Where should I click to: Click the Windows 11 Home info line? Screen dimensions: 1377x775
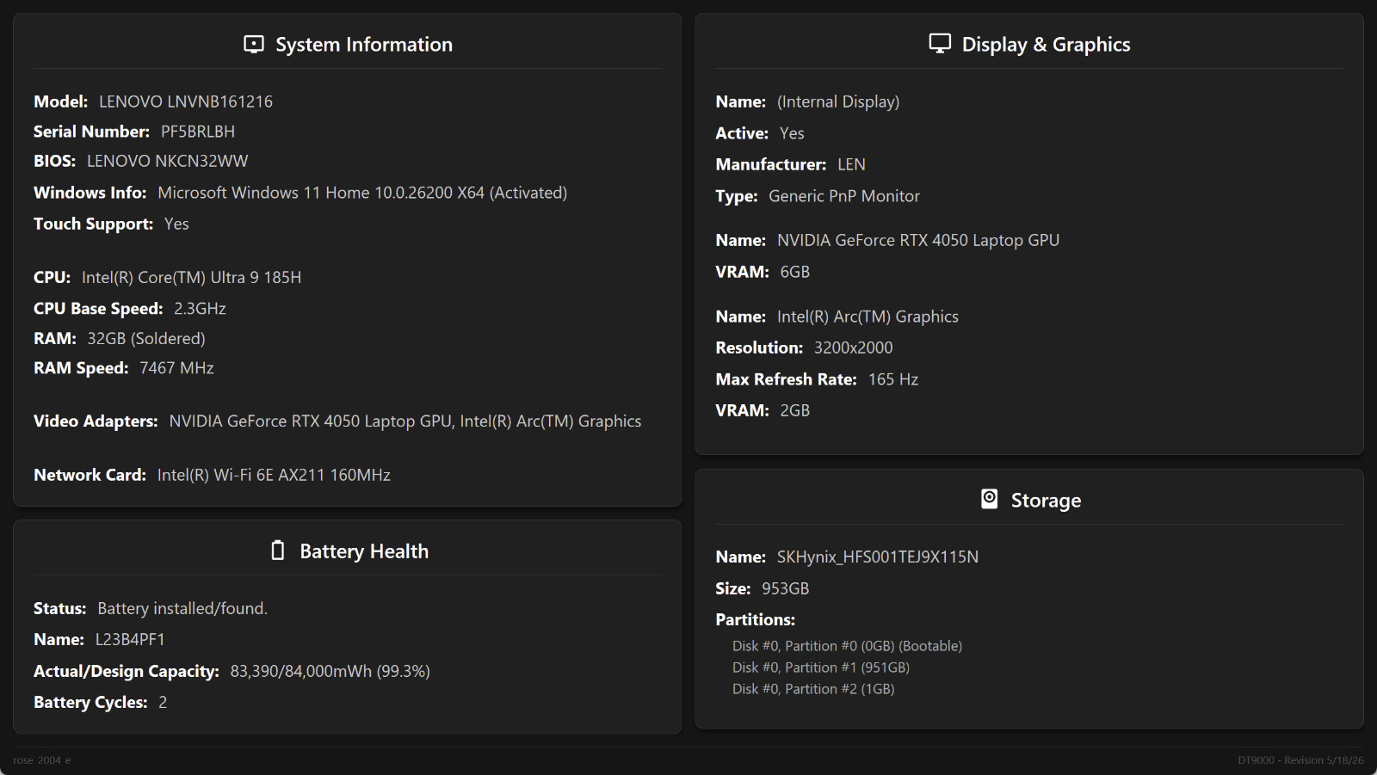point(362,193)
